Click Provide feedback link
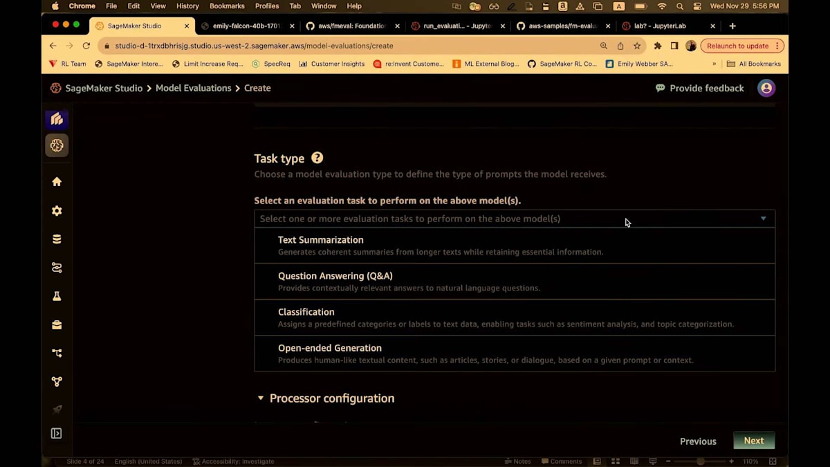Image resolution: width=830 pixels, height=467 pixels. coord(699,88)
